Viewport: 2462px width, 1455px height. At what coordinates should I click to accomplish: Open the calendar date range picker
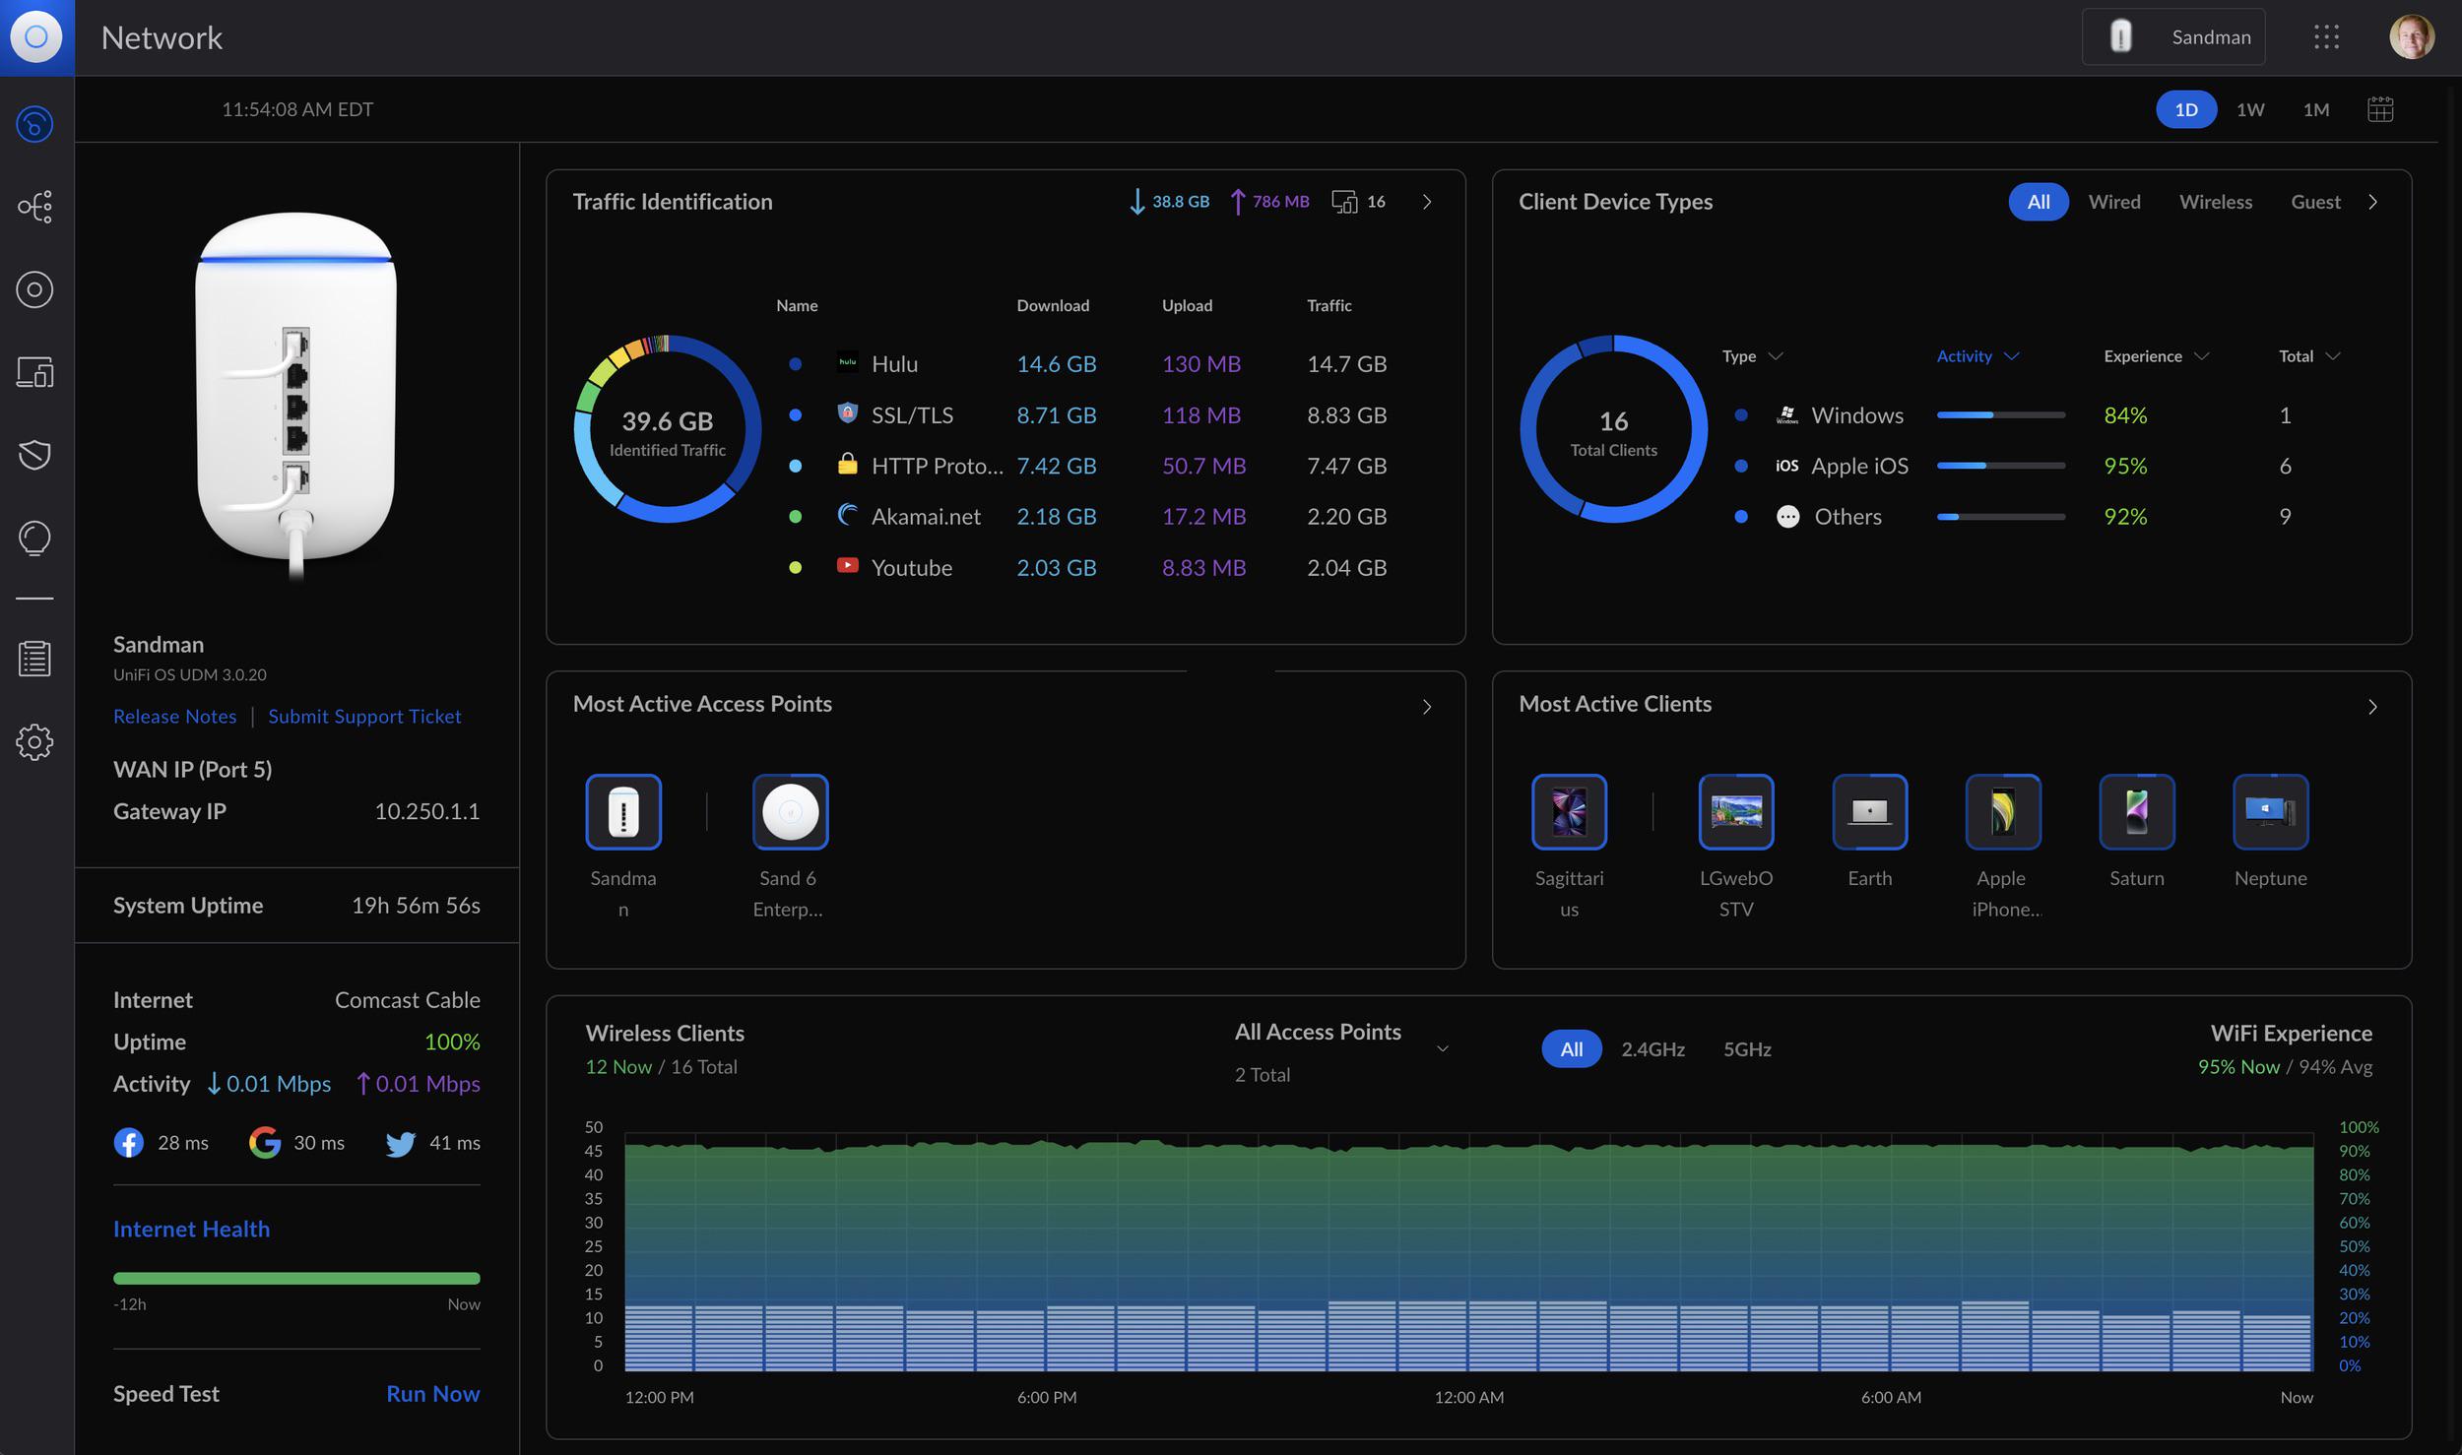(x=2380, y=109)
